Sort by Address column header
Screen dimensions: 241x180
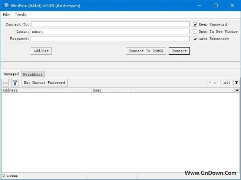pos(47,90)
